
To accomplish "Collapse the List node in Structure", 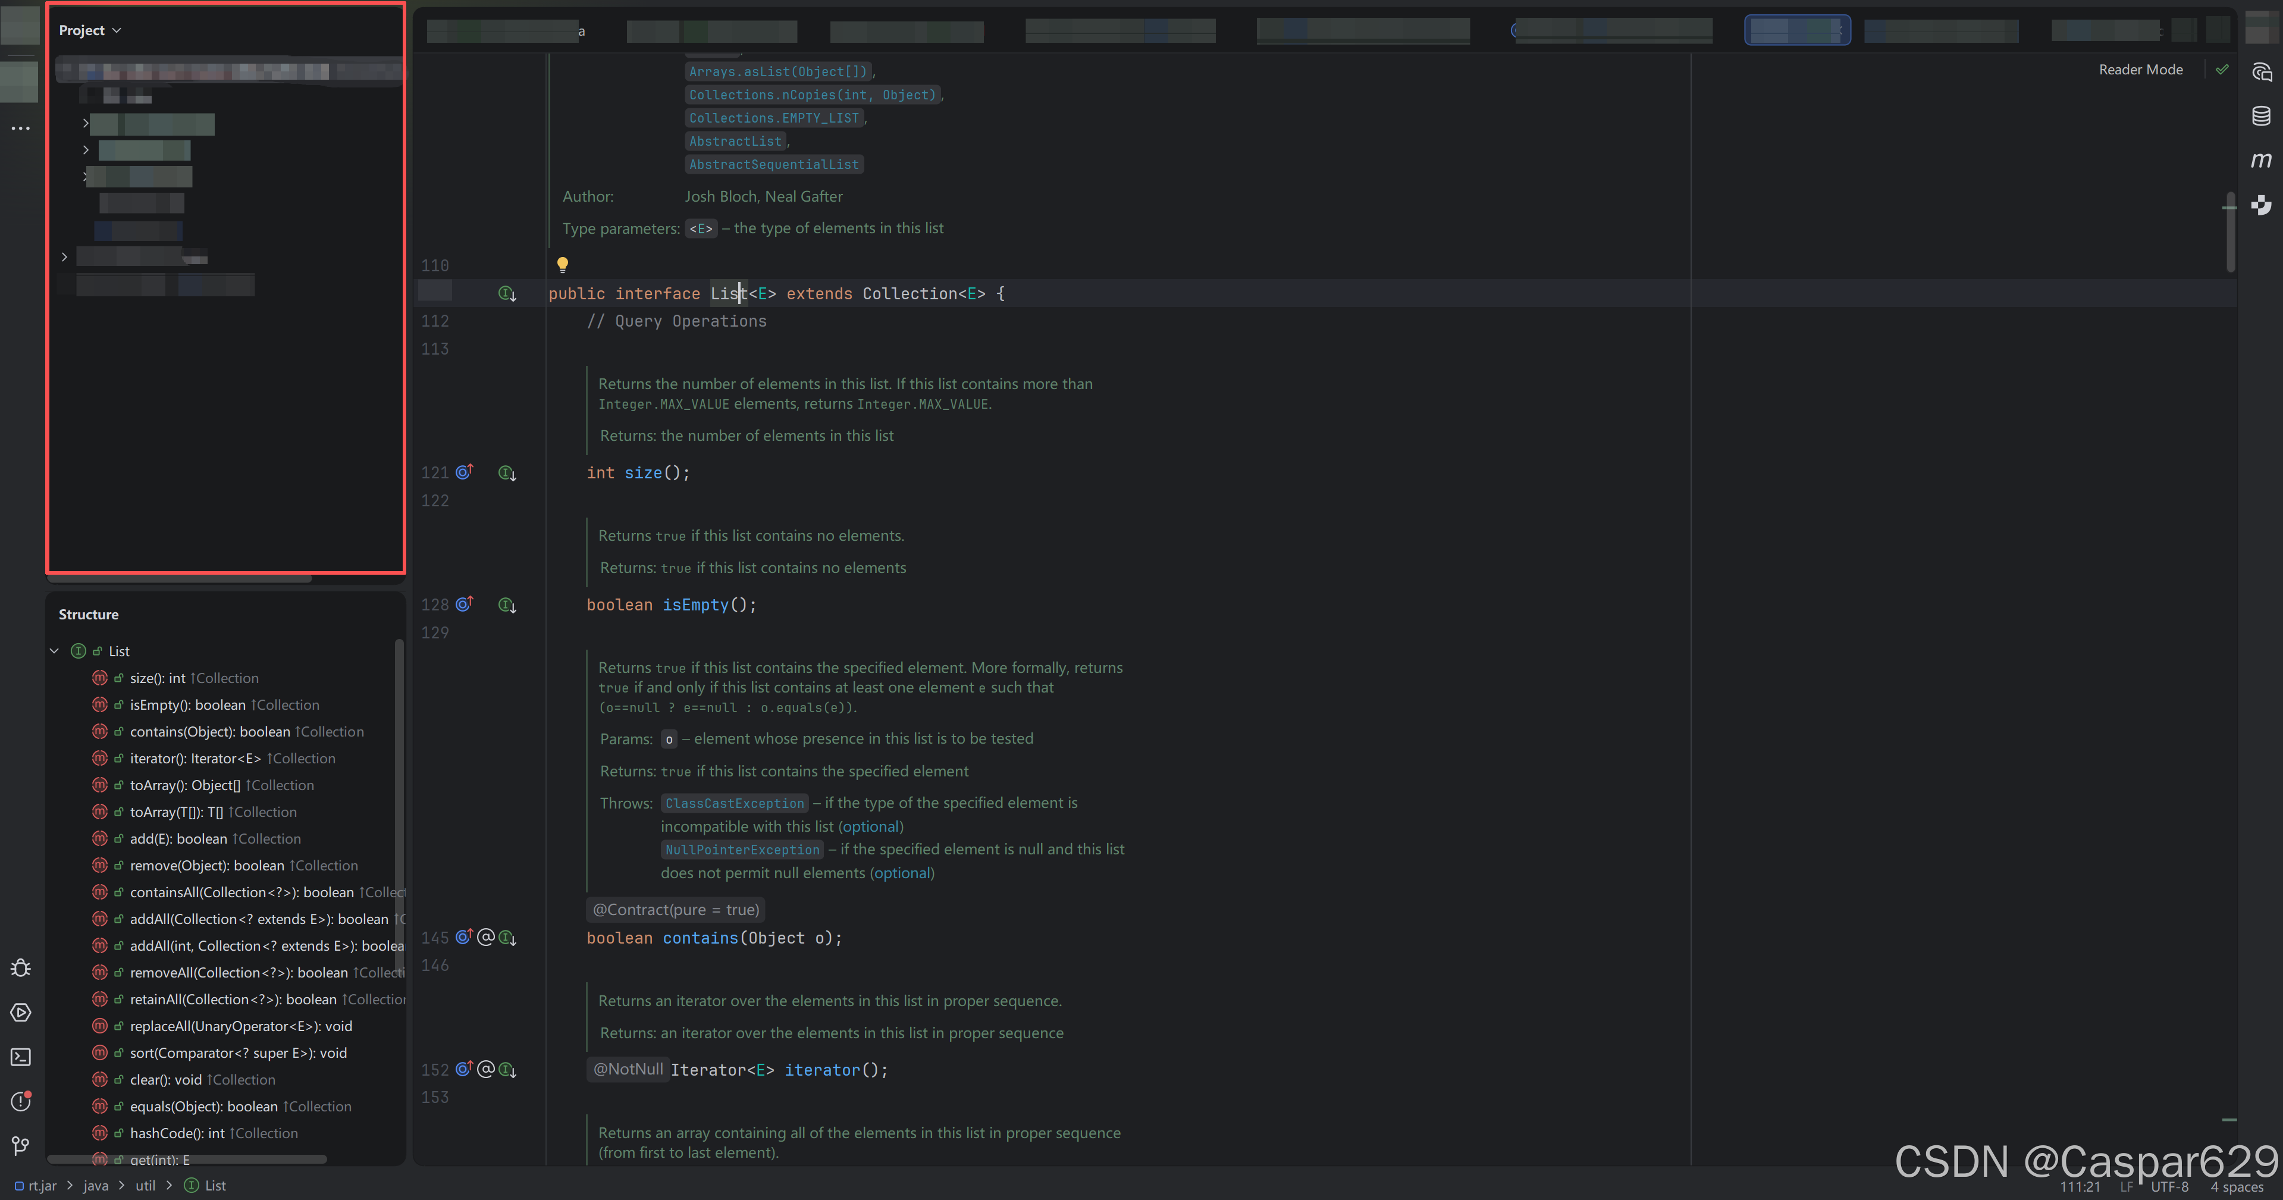I will click(54, 651).
